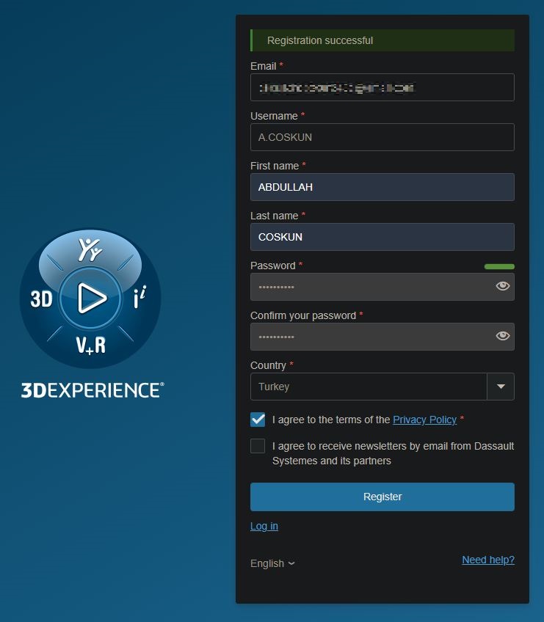Click the password strength indicator bar
Image resolution: width=544 pixels, height=622 pixels.
tap(499, 266)
